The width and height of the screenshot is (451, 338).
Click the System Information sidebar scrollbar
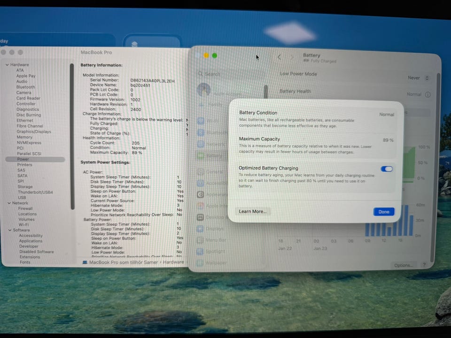tap(72, 137)
